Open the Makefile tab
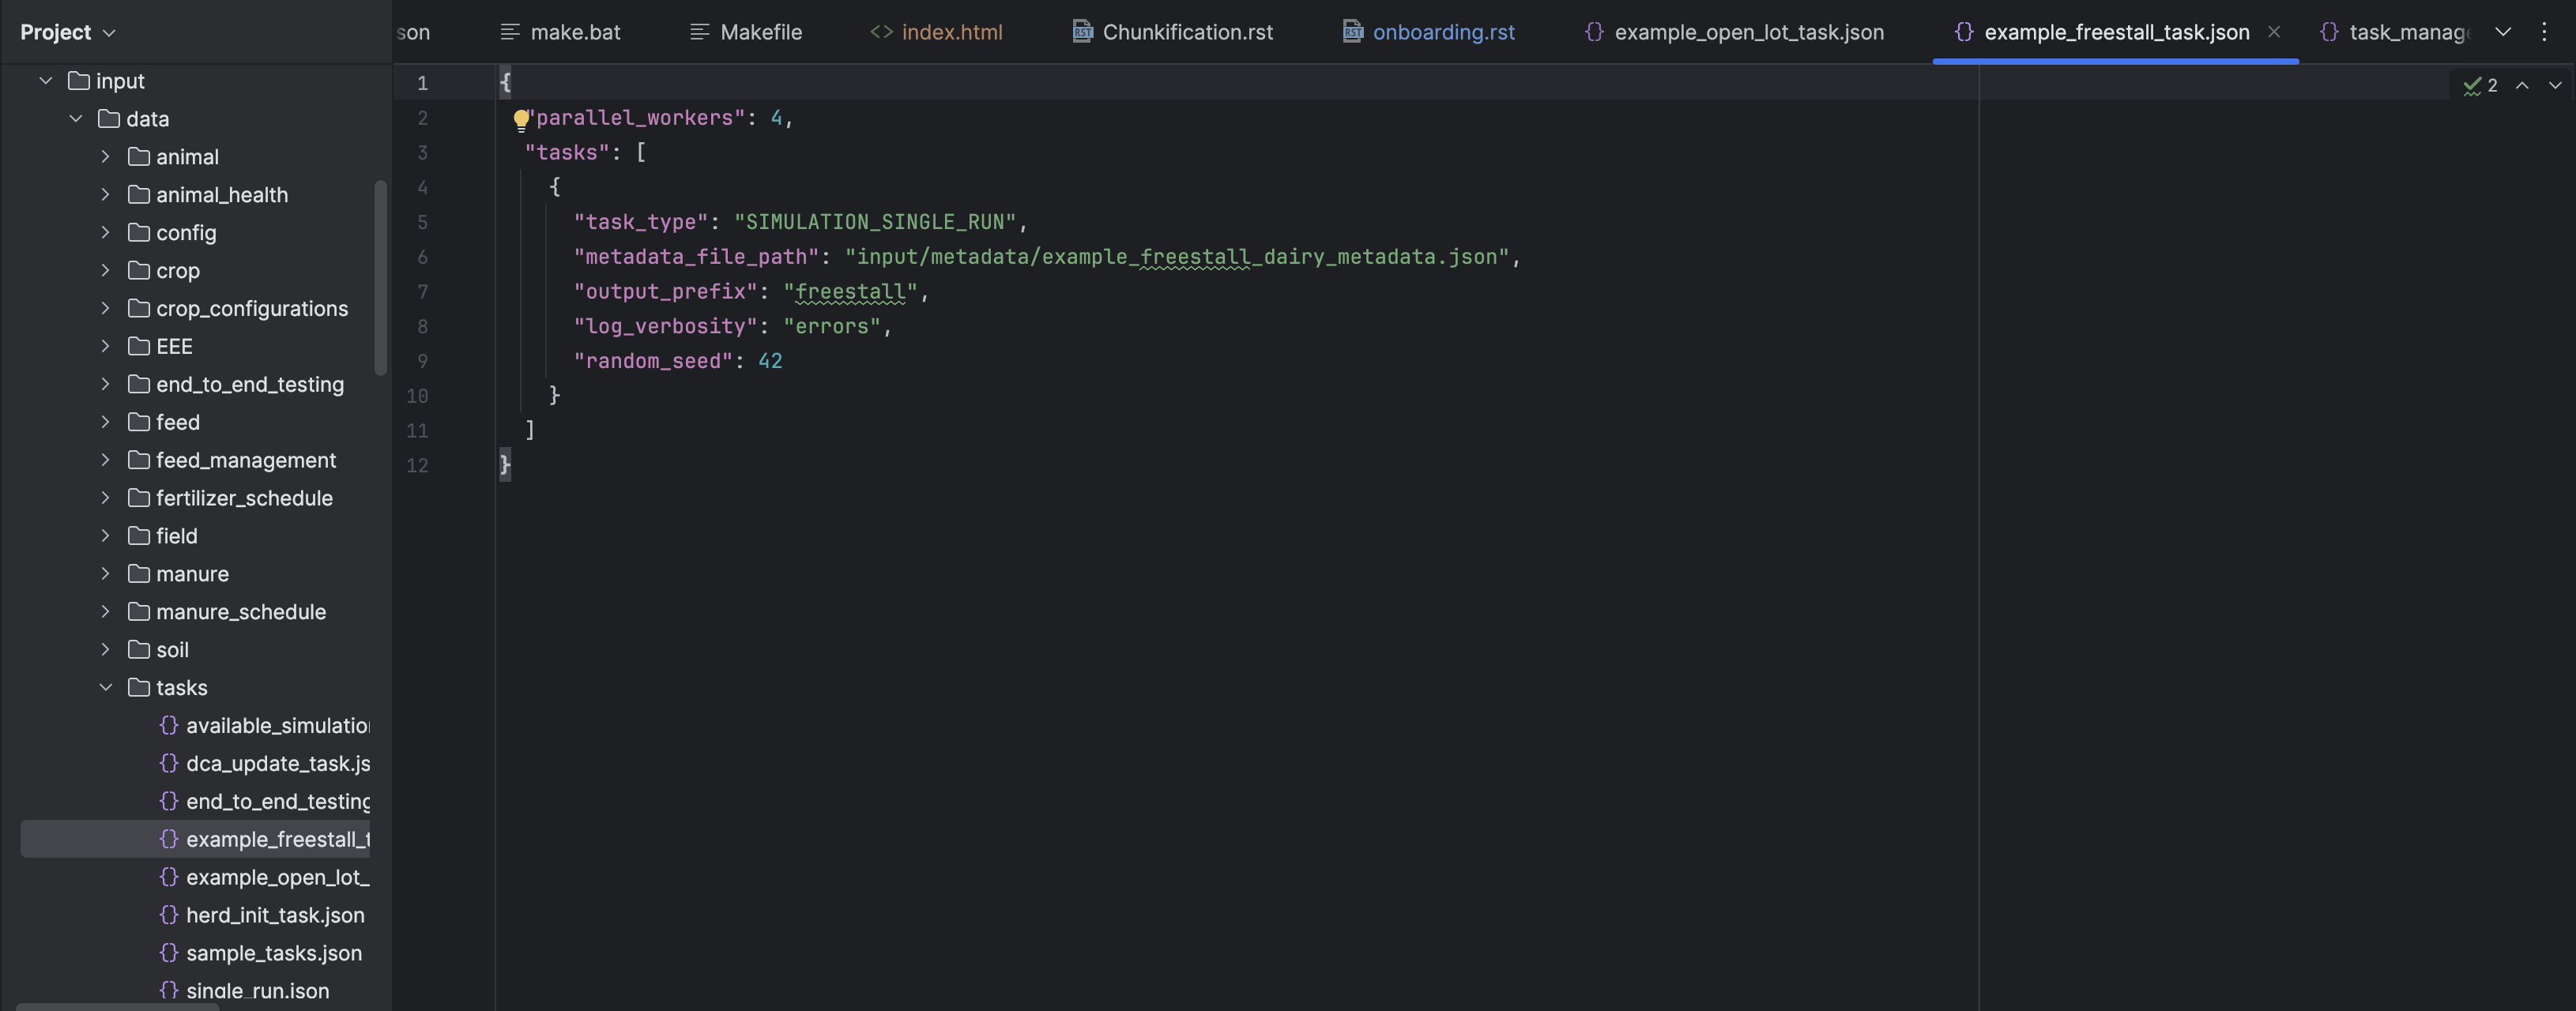2576x1011 pixels. click(x=760, y=32)
